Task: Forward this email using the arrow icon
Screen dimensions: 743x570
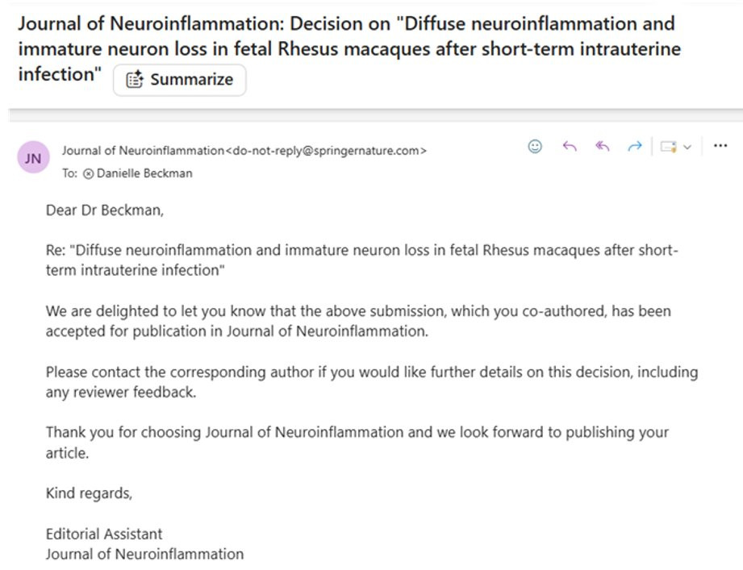Action: pyautogui.click(x=634, y=147)
